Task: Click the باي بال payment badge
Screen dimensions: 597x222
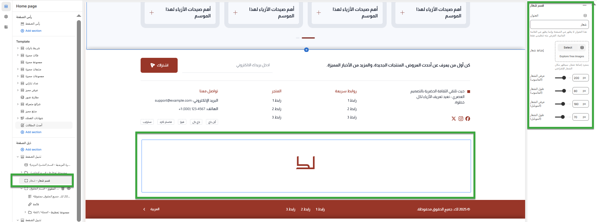Action: (196, 122)
